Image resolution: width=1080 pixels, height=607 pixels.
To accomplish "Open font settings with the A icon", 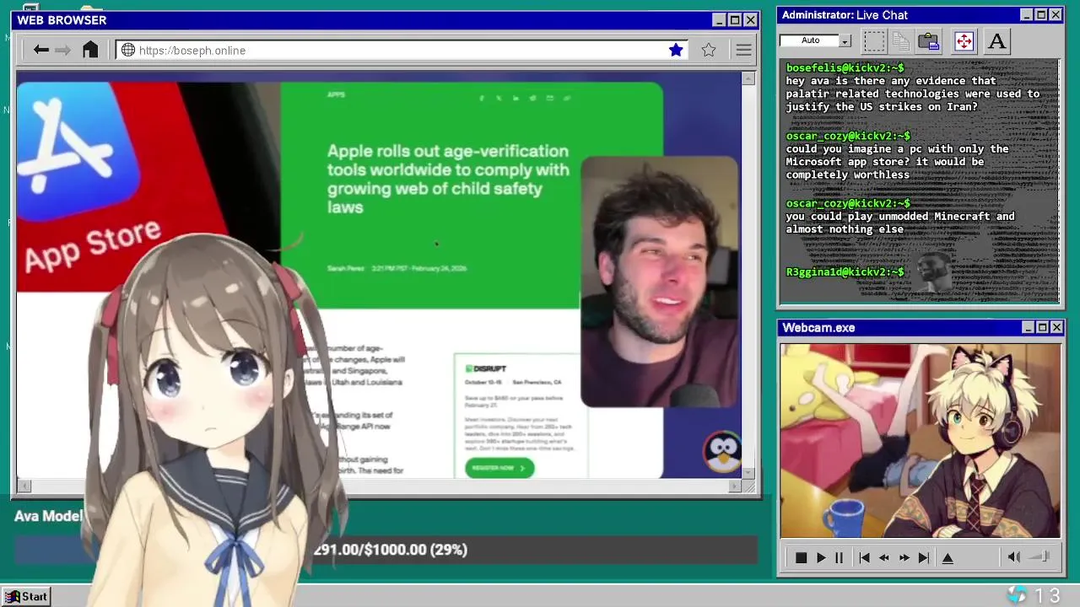I will (996, 40).
